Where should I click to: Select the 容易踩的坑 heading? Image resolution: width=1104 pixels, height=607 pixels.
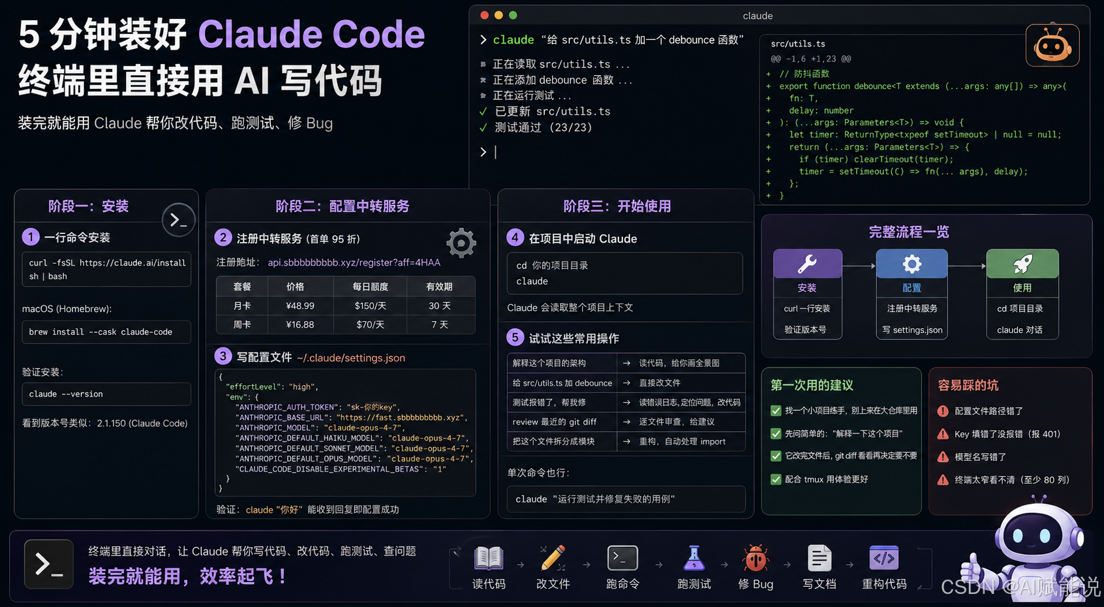(x=968, y=385)
